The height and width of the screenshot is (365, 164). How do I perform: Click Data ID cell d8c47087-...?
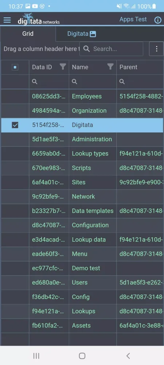[x=49, y=225]
